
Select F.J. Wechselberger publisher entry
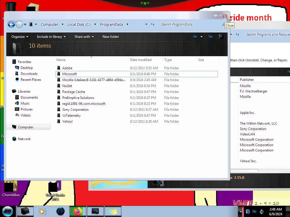253,91
